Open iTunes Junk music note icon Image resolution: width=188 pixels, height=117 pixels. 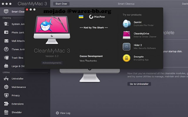tap(6, 49)
